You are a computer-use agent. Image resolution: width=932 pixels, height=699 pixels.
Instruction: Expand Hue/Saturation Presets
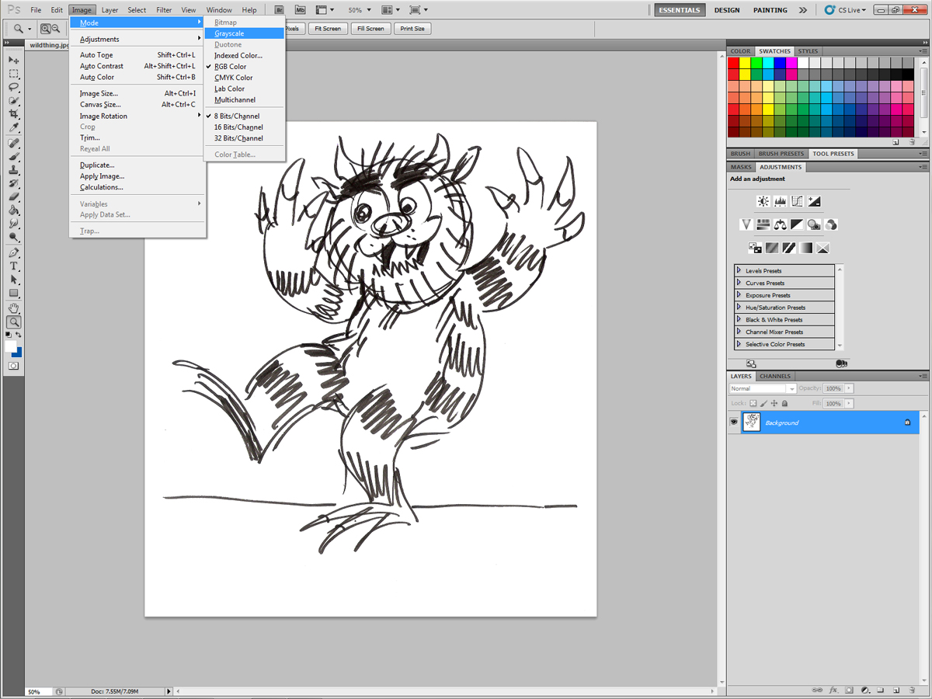(x=739, y=308)
